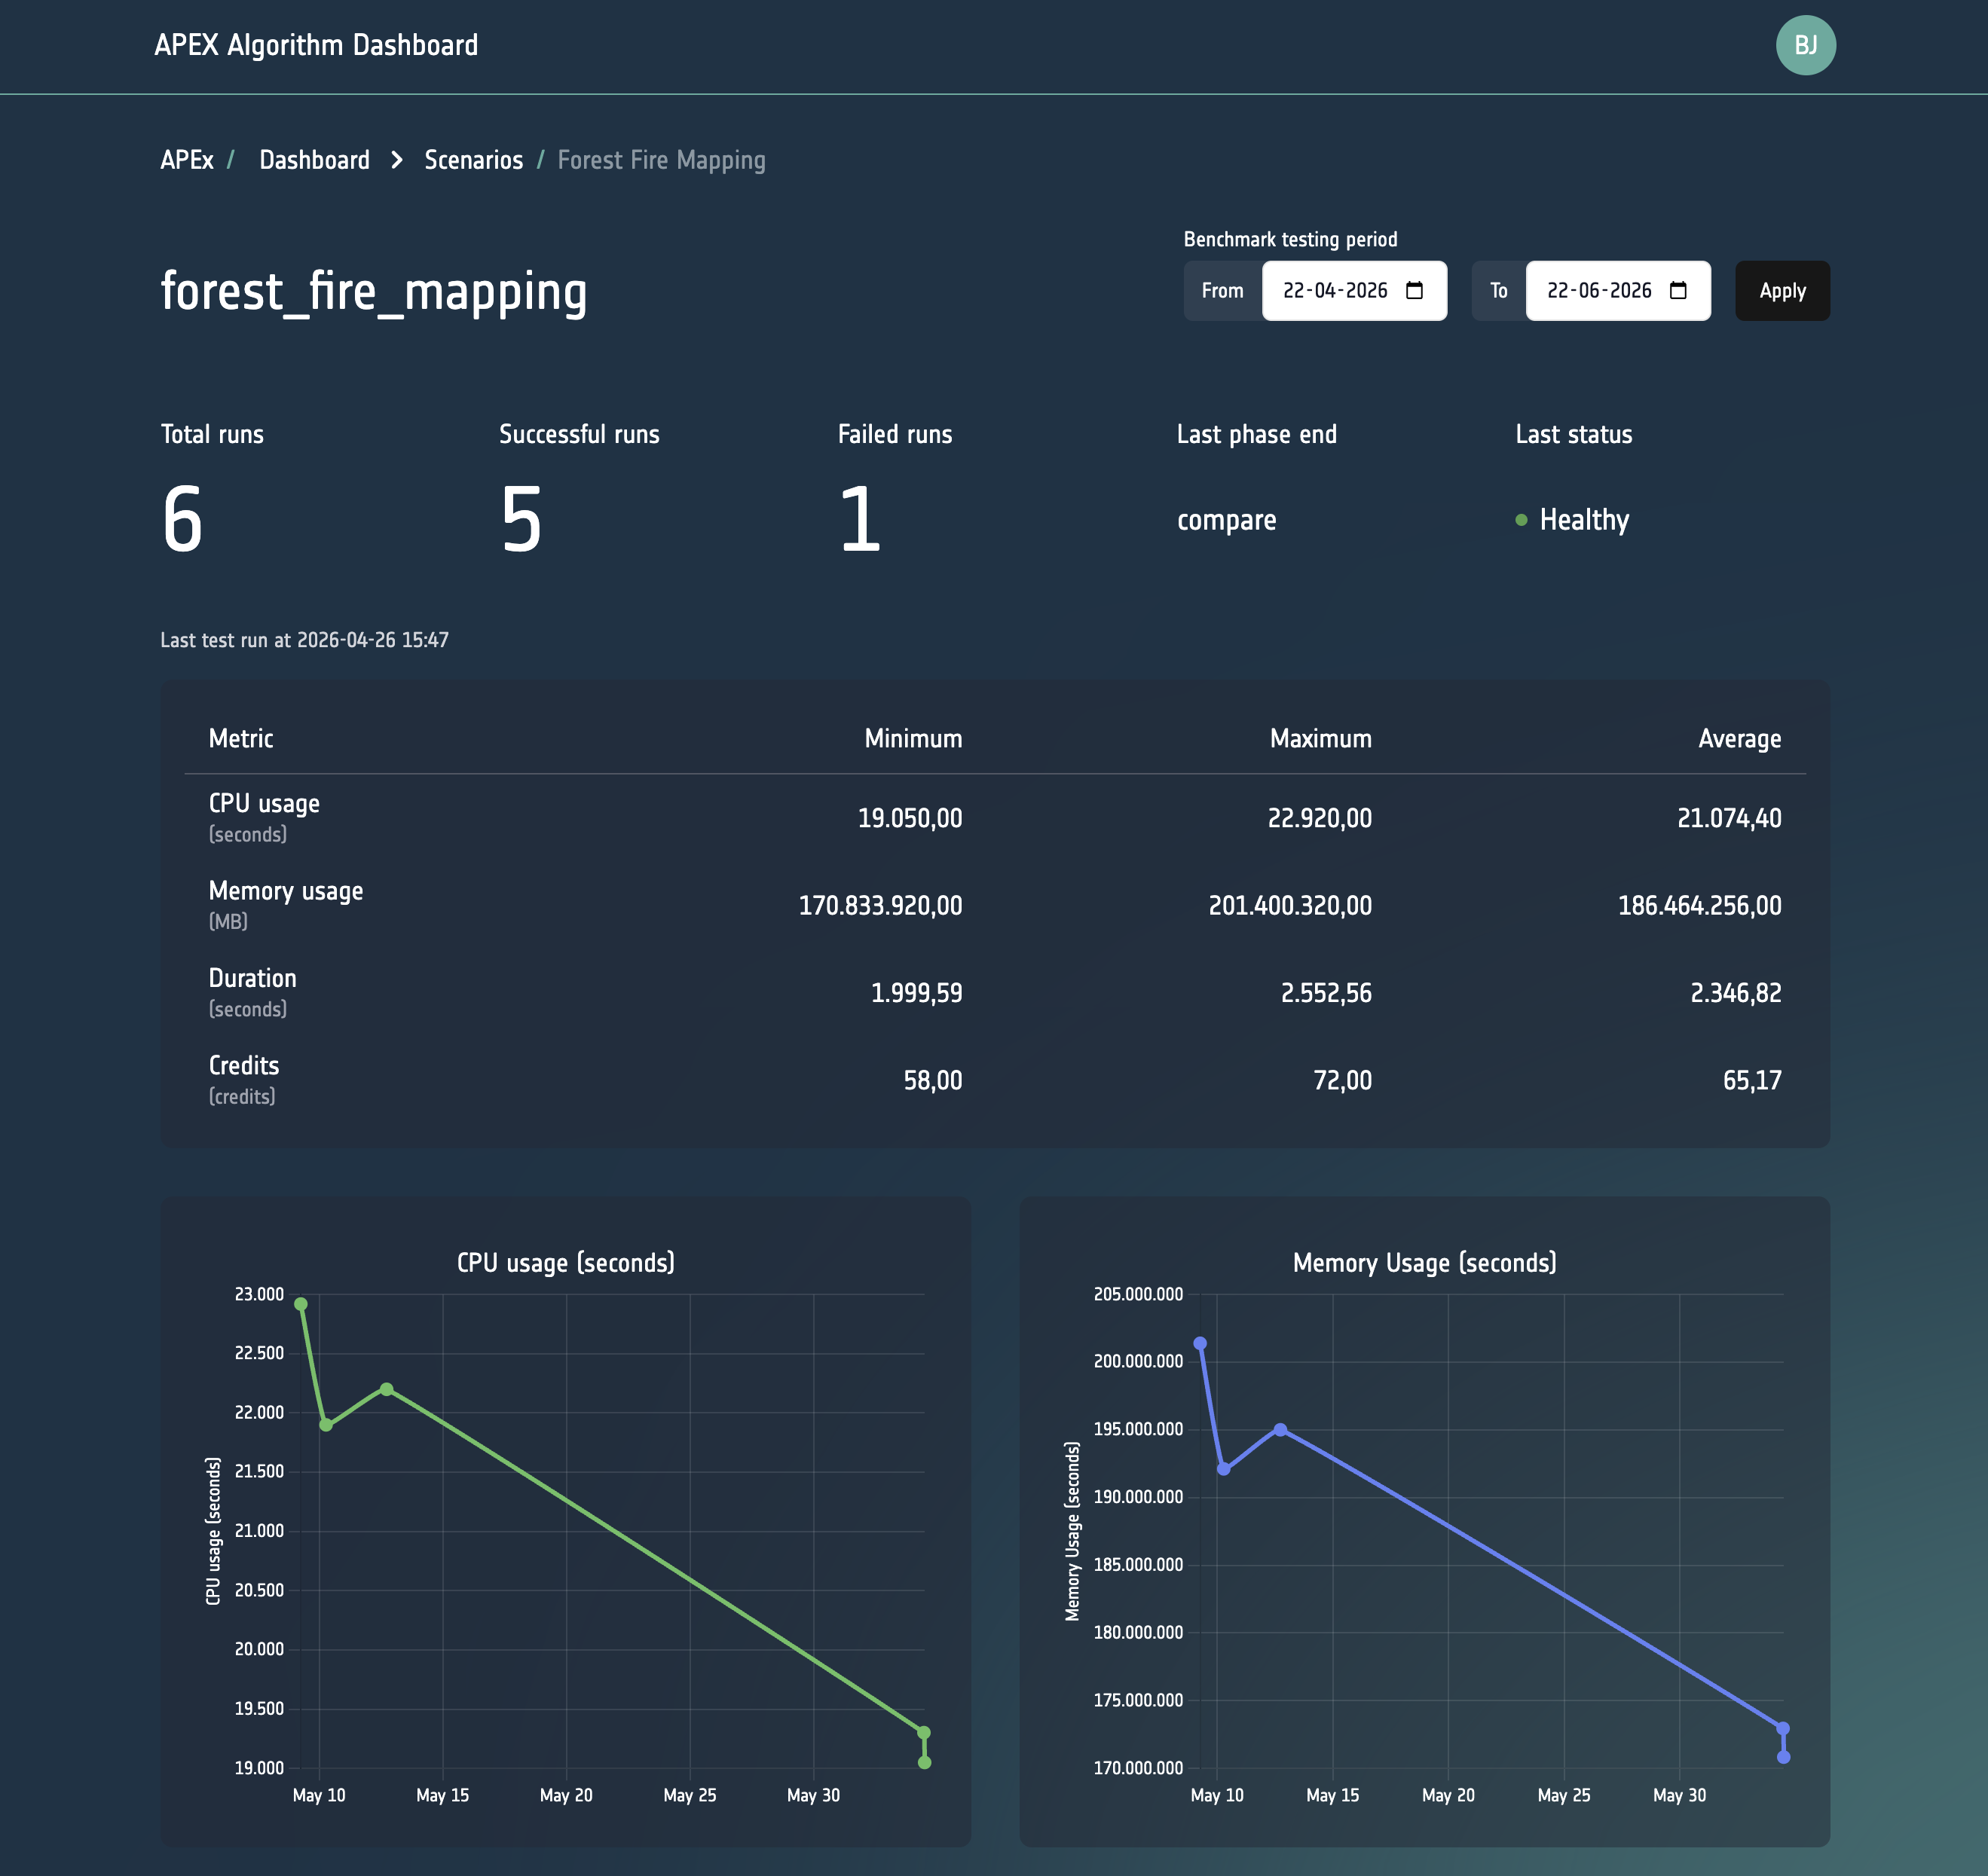This screenshot has width=1988, height=1876.
Task: Go to the APEx breadcrumb link
Action: (x=187, y=160)
